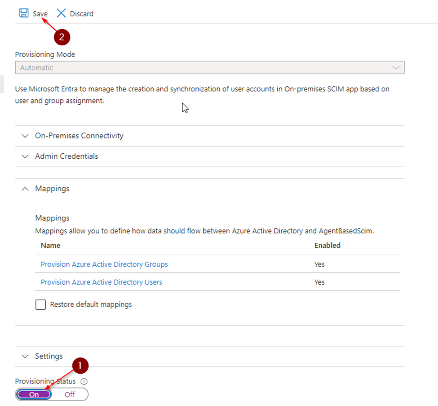The height and width of the screenshot is (406, 438).
Task: Set Provisioning Status to On
Action: pyautogui.click(x=34, y=394)
